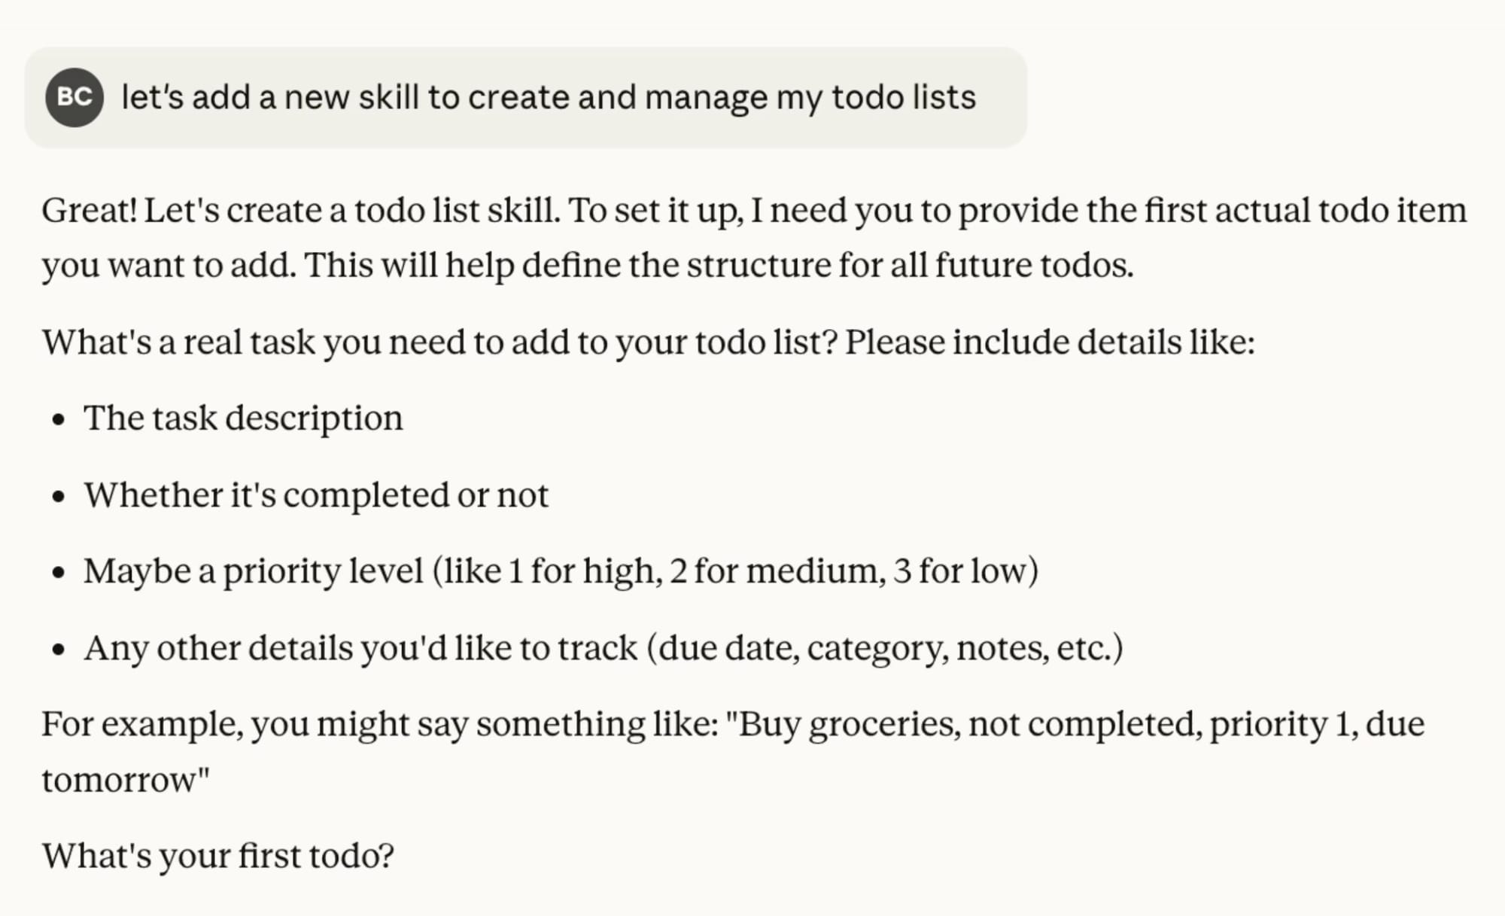Select the "Maybe a priority level" text
1505x916 pixels.
(x=254, y=571)
